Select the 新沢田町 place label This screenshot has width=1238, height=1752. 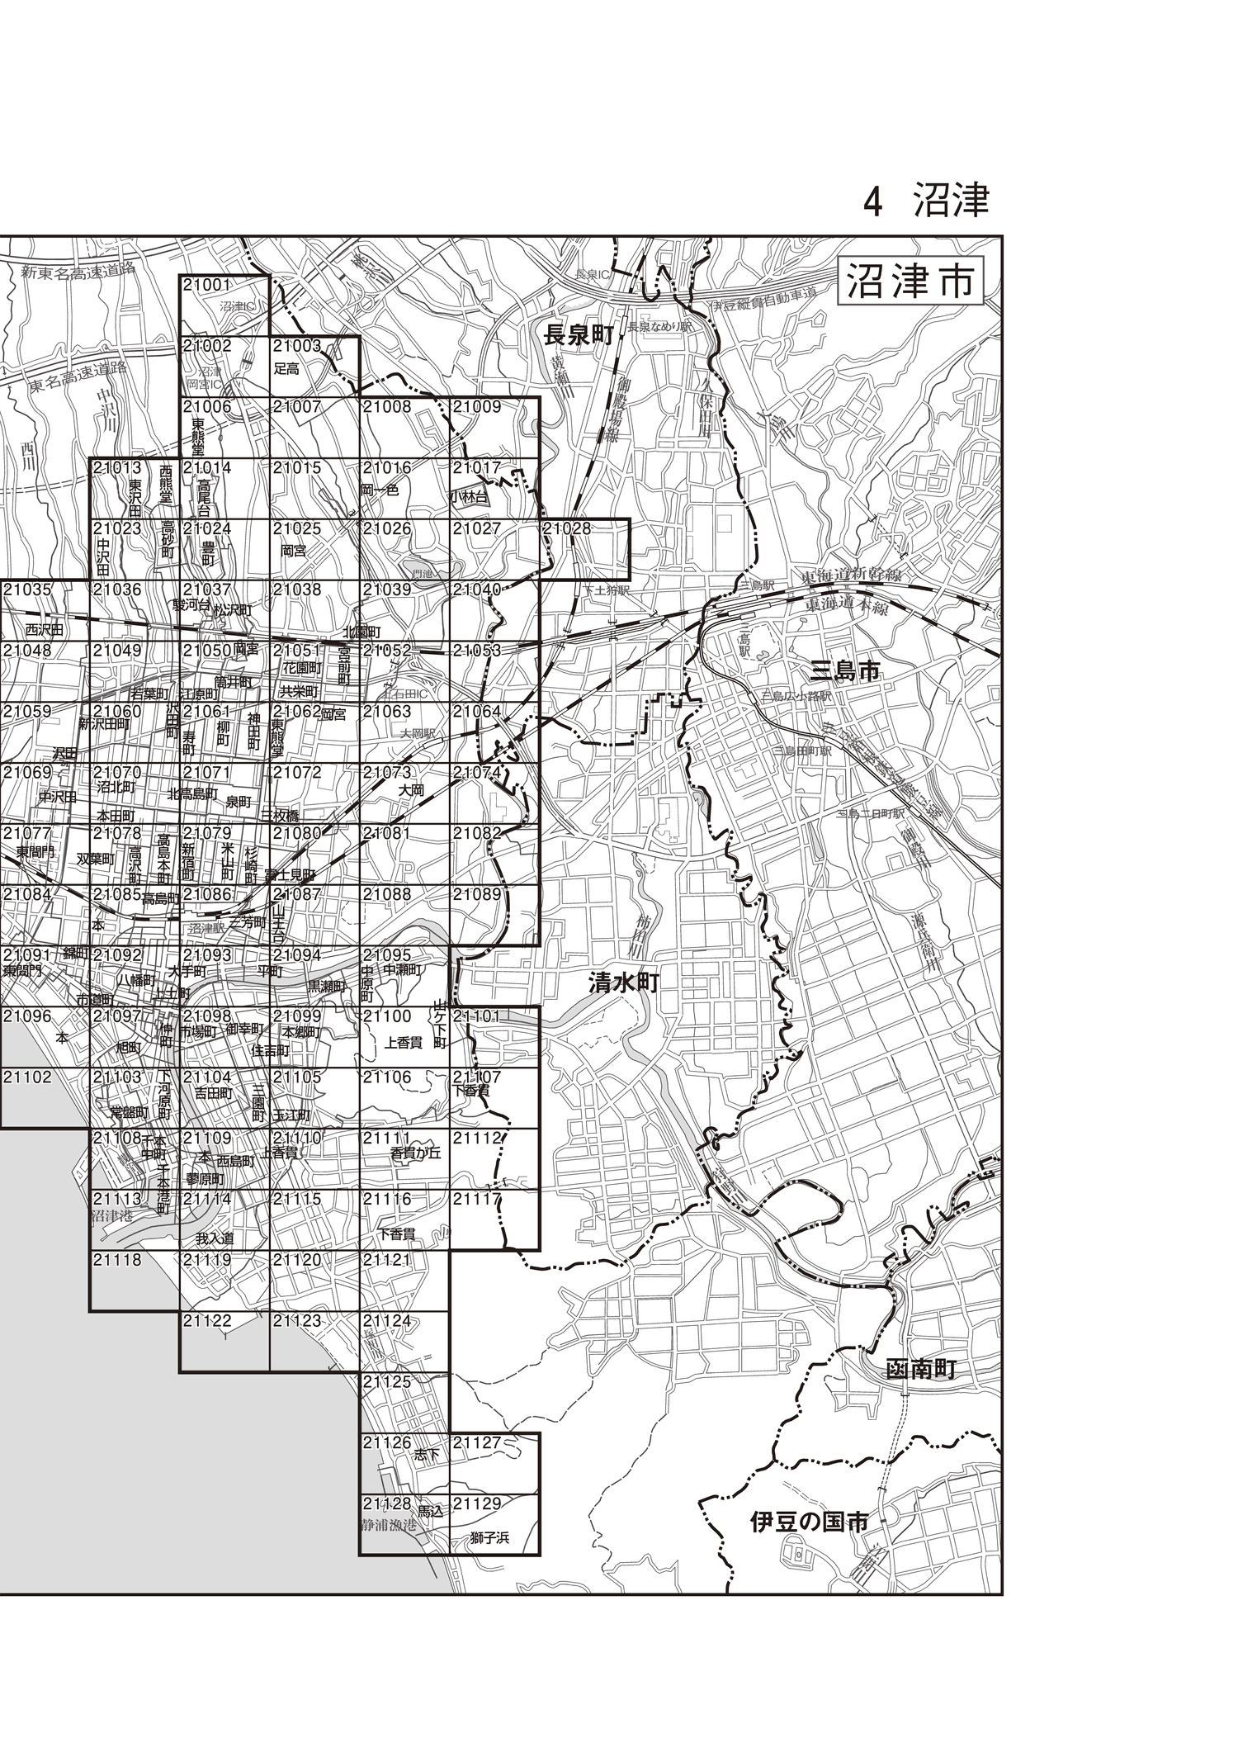[x=105, y=724]
